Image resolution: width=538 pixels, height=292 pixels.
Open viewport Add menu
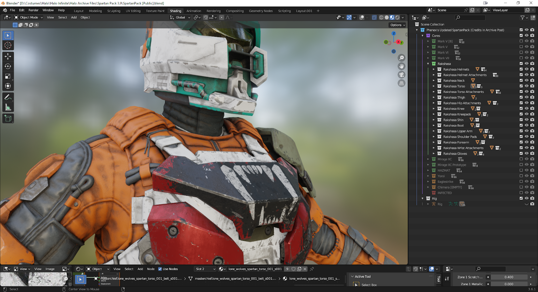pos(74,18)
